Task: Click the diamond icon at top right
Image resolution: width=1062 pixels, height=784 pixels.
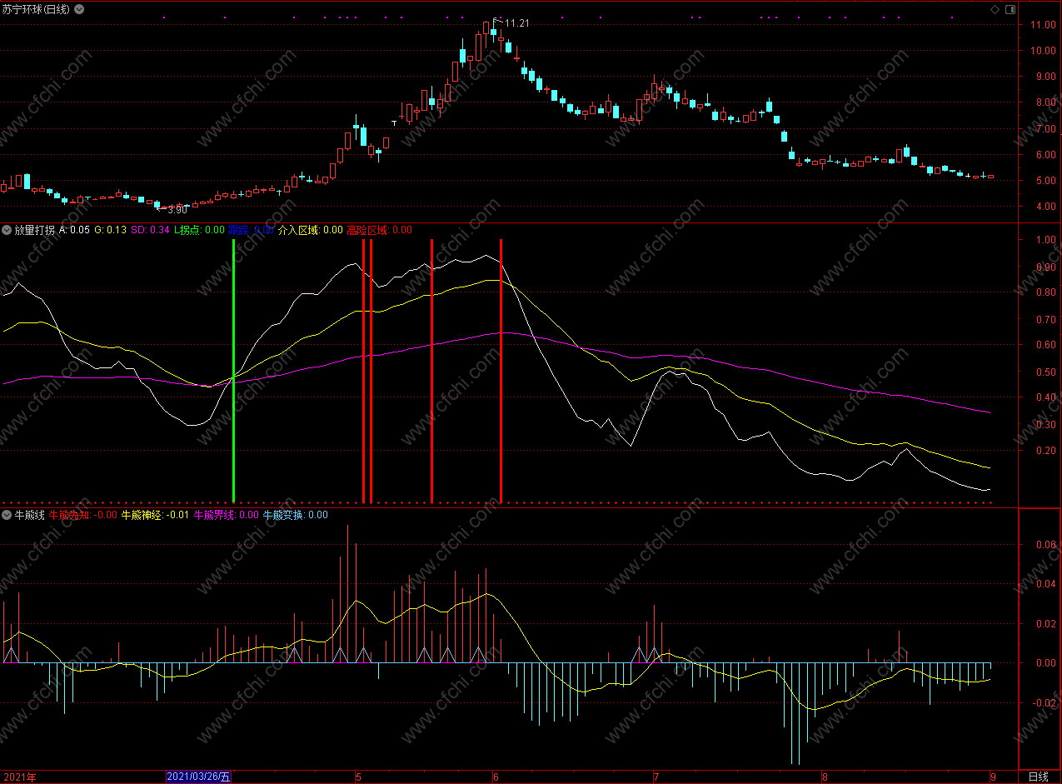Action: (x=995, y=9)
